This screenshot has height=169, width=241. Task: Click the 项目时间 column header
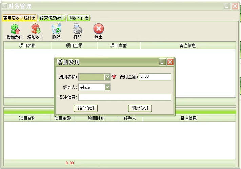96,118
